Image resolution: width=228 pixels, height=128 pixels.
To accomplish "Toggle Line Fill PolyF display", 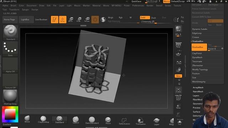I will (x=178, y=98).
